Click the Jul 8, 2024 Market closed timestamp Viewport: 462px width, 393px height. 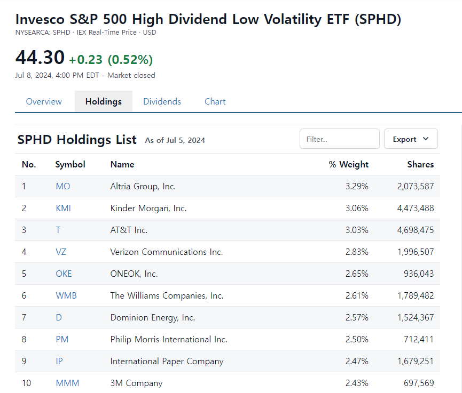pyautogui.click(x=85, y=75)
